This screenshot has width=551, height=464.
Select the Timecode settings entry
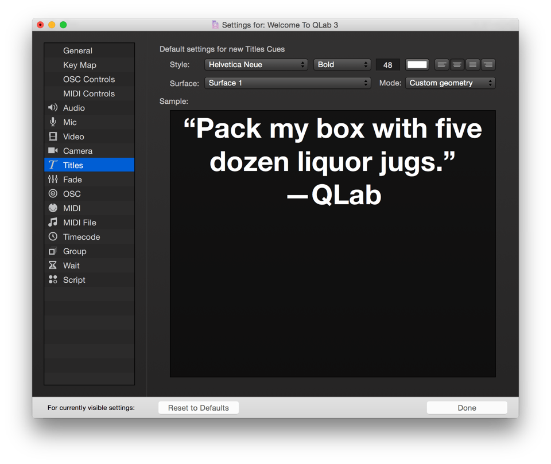tap(81, 237)
